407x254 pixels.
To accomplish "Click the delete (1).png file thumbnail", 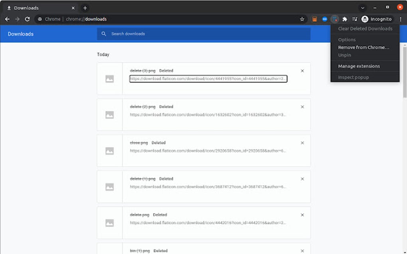I will 110,187.
